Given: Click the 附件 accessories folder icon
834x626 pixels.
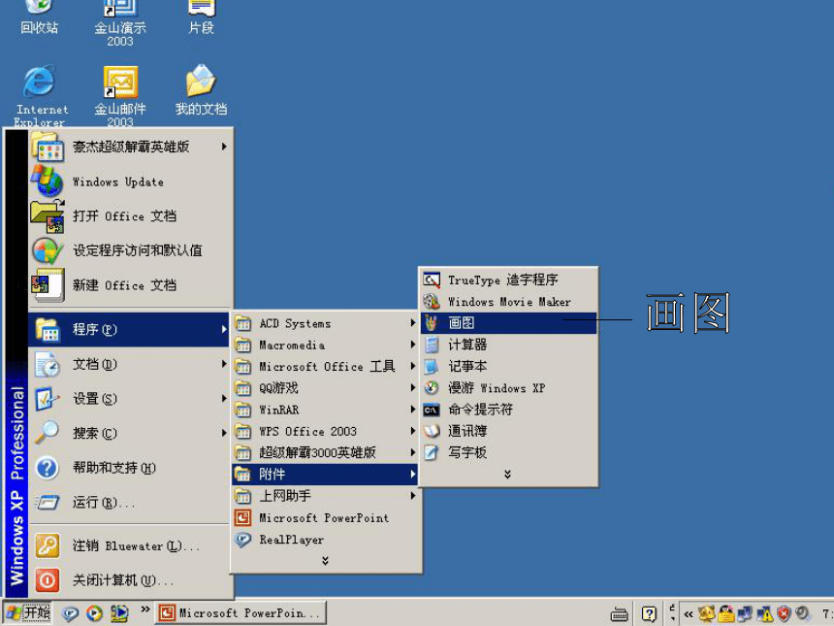Looking at the screenshot, I should click(x=243, y=475).
